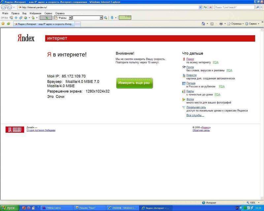Click the PDA link next to Погода
This screenshot has width=264, height=211.
[x=221, y=86]
